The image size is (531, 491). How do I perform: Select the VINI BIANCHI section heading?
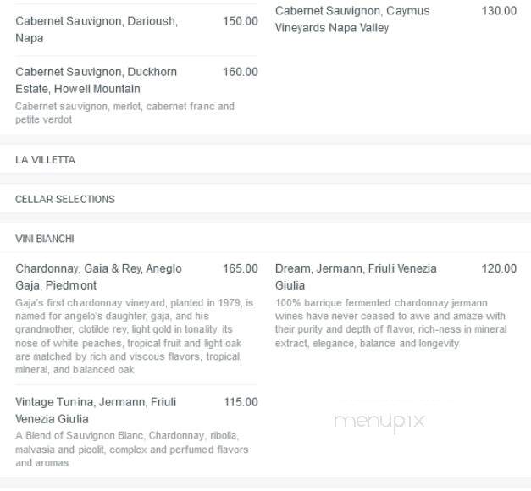coord(44,239)
